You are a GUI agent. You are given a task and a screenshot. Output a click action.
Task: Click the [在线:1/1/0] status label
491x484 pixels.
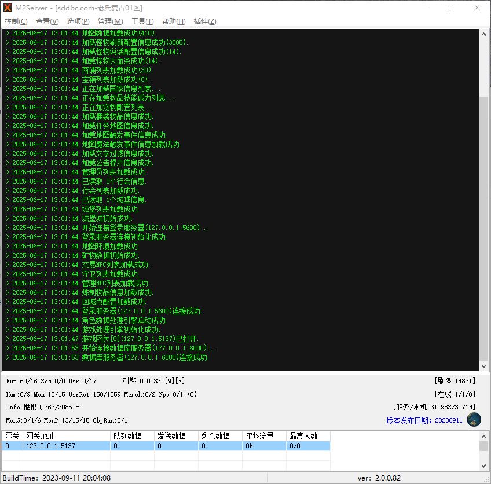click(x=455, y=394)
